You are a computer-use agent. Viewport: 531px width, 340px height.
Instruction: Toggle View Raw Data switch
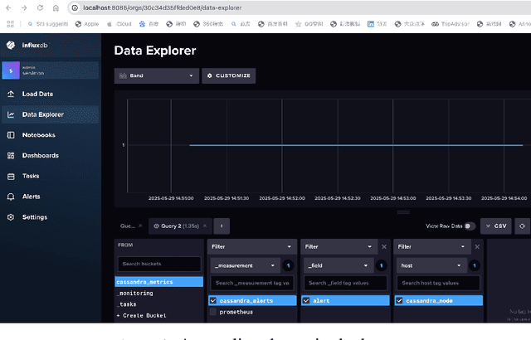pyautogui.click(x=470, y=226)
